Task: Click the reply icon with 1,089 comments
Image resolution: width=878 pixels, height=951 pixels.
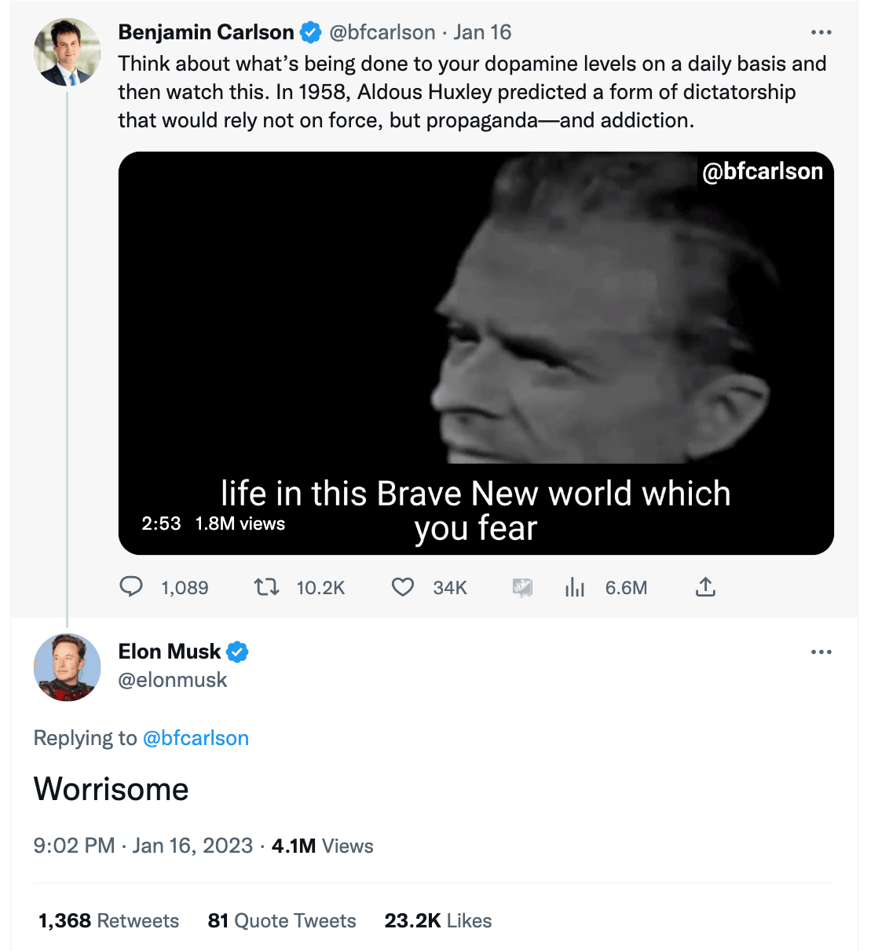Action: pyautogui.click(x=131, y=586)
